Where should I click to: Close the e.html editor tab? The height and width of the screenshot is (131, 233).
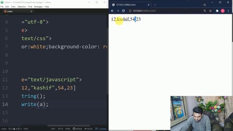31,11
